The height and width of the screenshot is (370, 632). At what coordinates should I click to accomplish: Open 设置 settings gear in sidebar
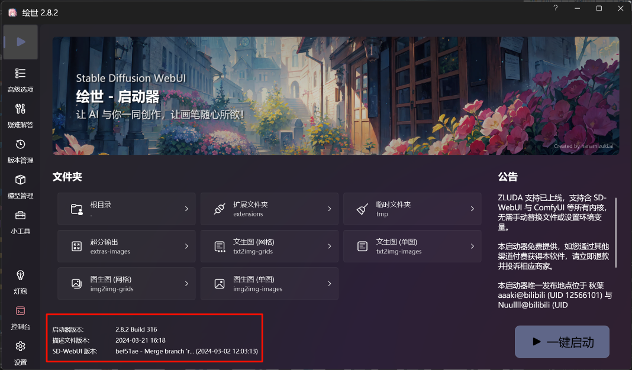[21, 353]
